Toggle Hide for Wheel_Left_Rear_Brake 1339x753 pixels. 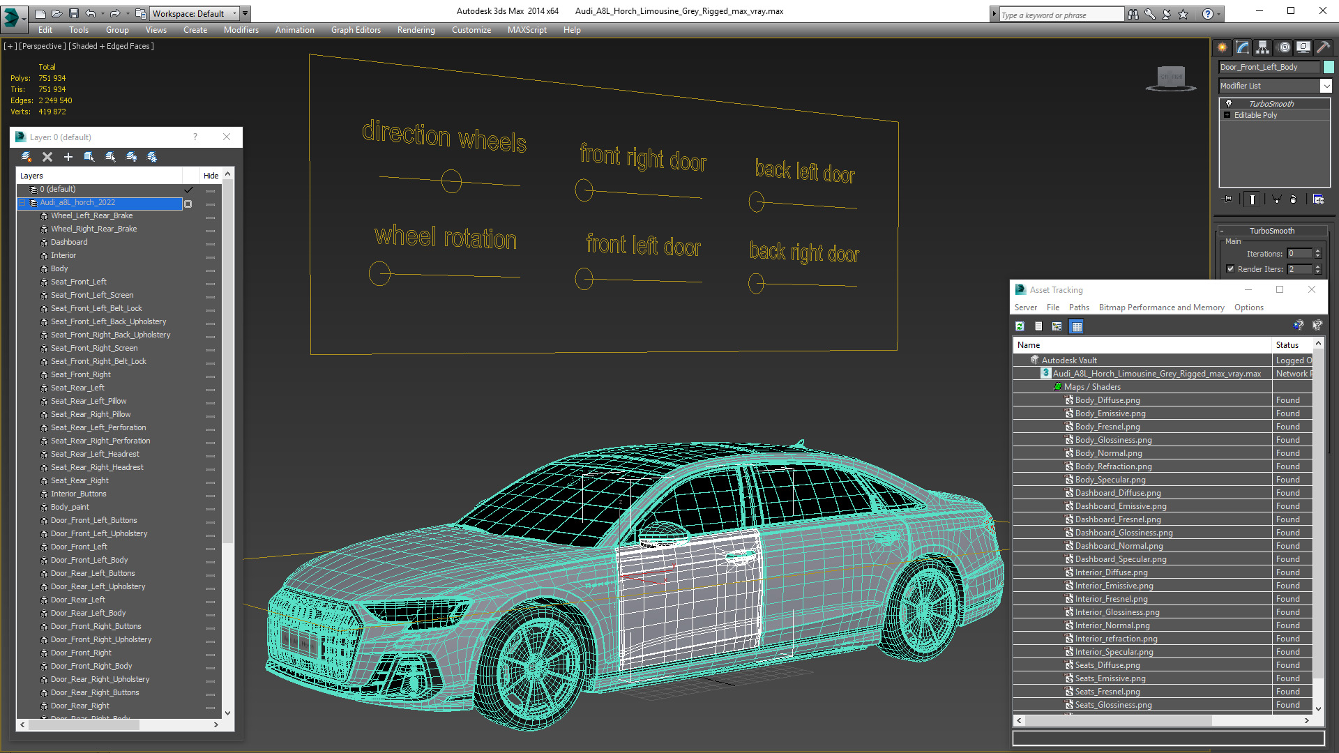[x=211, y=217]
